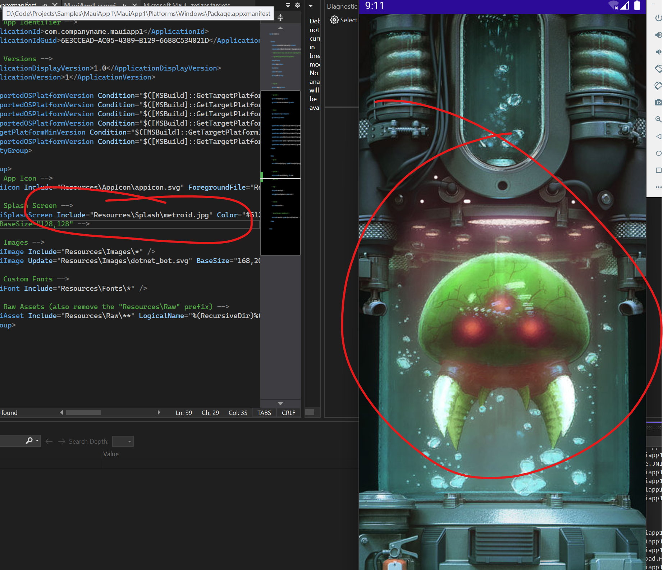Click the metroid.jpg splash screen path text
This screenshot has width=663, height=570.
[151, 215]
